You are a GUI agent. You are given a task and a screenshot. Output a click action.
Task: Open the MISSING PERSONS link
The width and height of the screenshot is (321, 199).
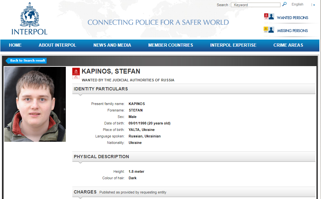click(x=292, y=31)
